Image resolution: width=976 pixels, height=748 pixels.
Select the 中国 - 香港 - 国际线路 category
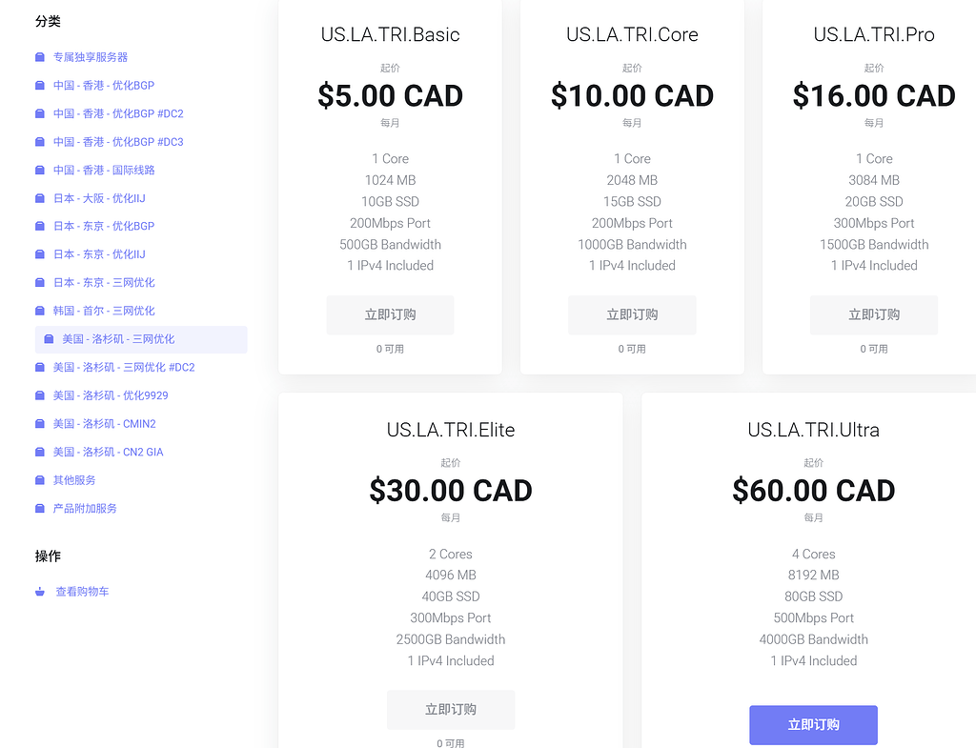tap(104, 170)
